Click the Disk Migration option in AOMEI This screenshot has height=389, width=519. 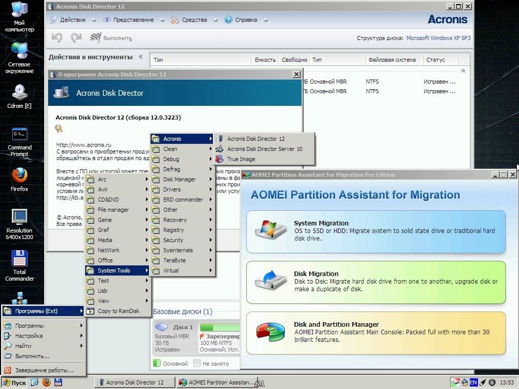[x=376, y=283]
